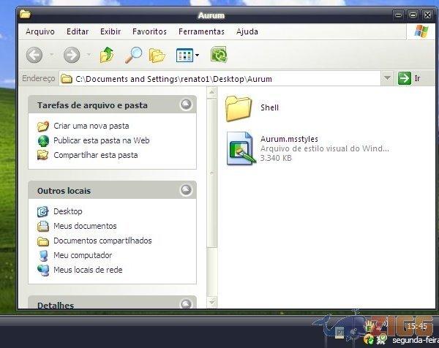
Task: Click the green 'Ir' go button
Action: click(405, 78)
